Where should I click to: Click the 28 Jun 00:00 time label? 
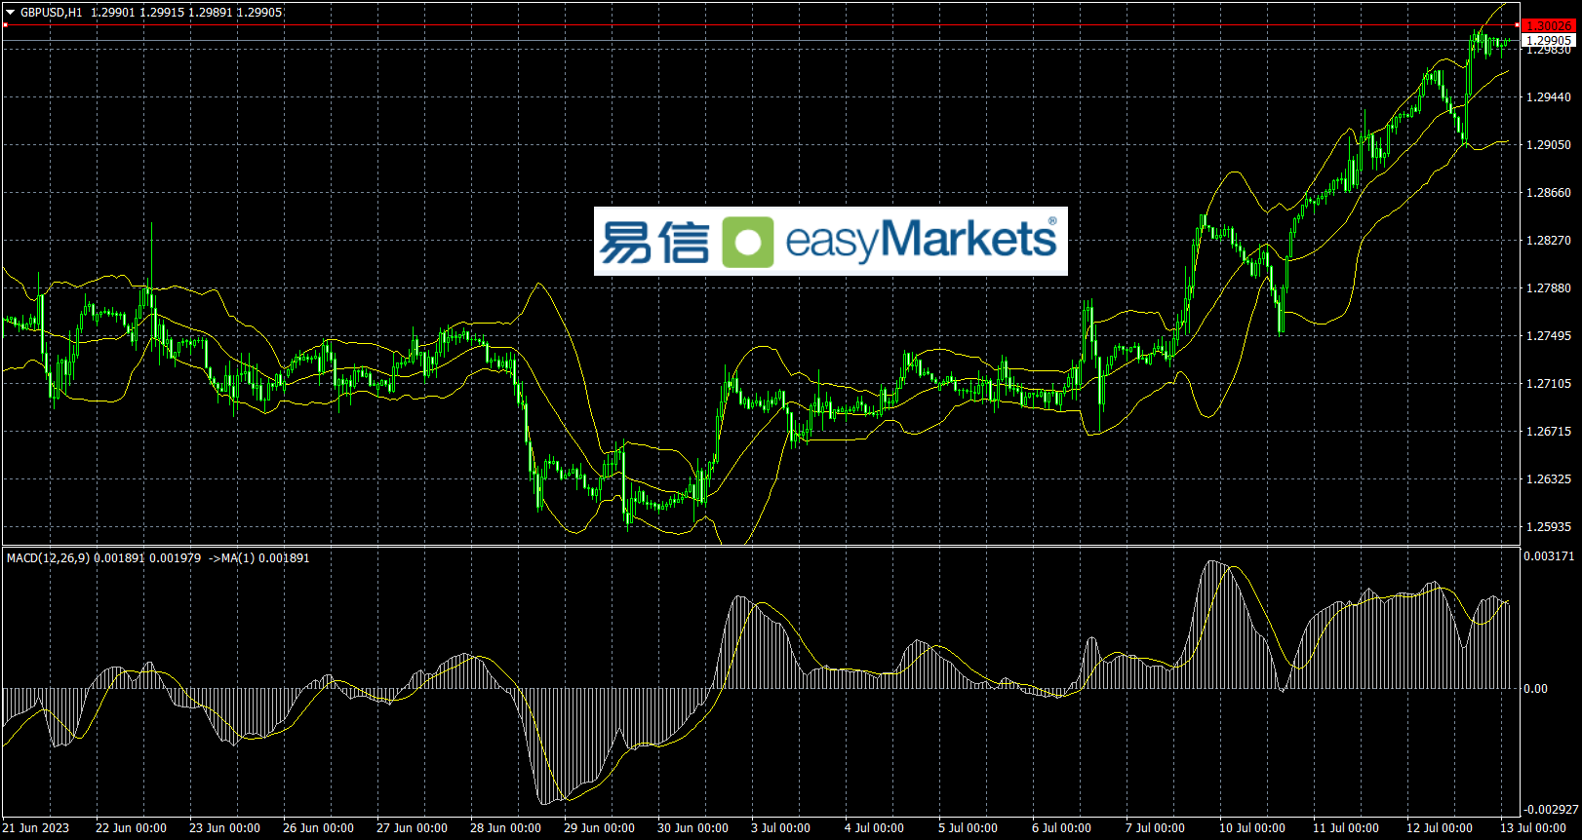[x=505, y=828]
